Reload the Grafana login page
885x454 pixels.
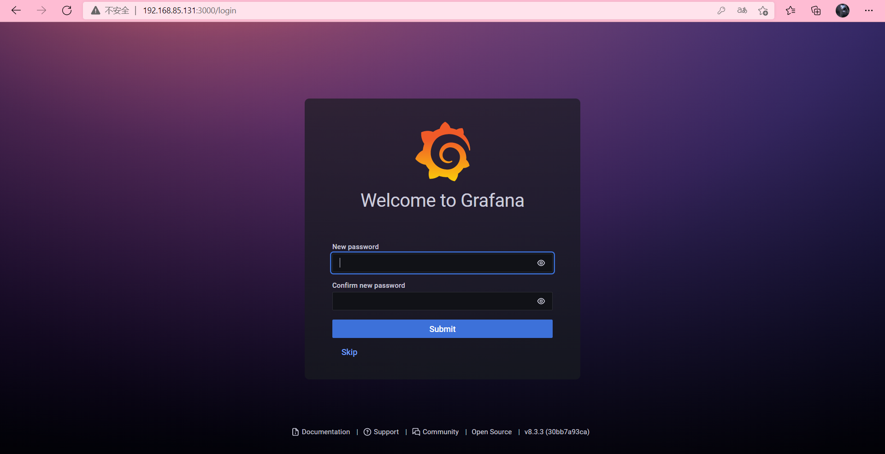coord(67,11)
